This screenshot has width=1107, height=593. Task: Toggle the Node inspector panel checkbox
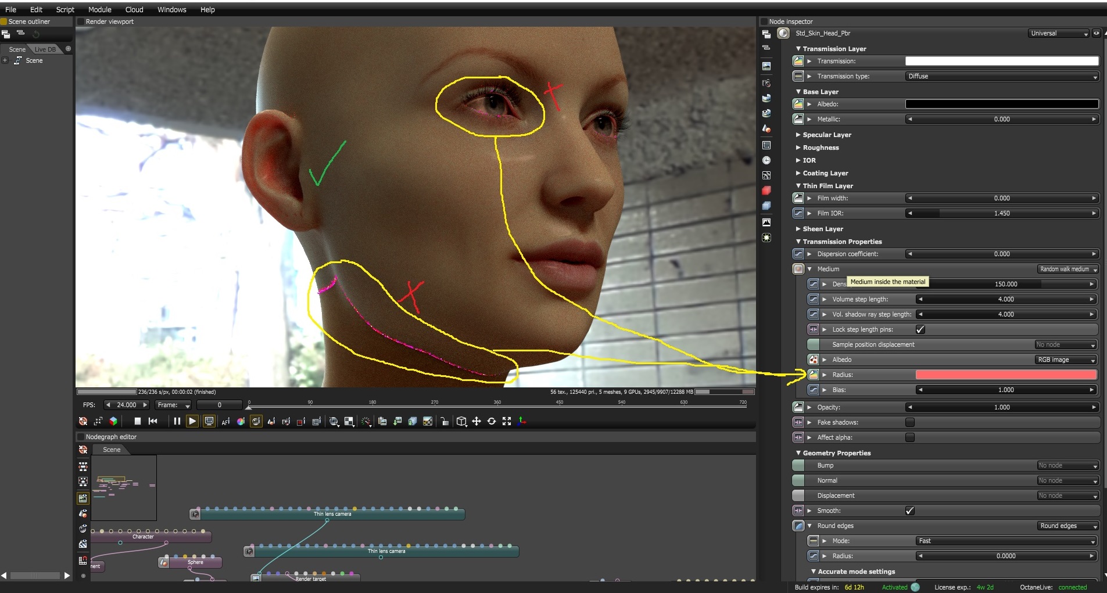point(764,21)
